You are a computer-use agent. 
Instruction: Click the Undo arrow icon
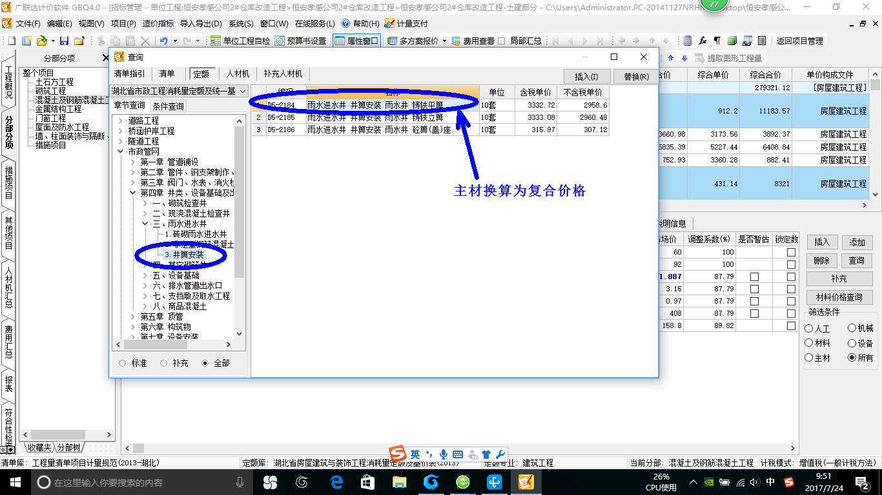164,41
